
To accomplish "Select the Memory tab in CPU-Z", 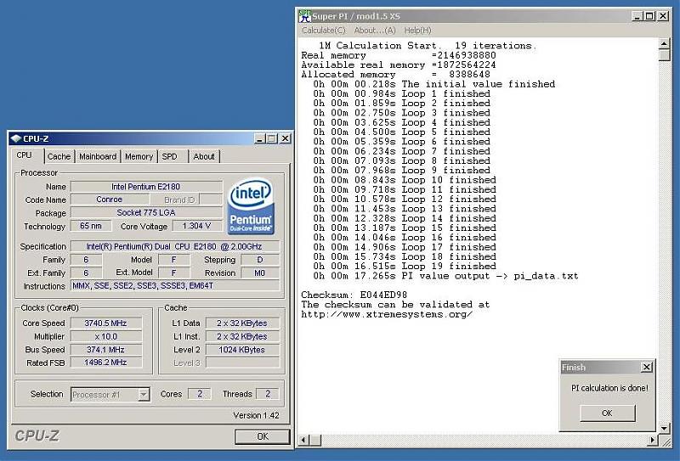I will tap(139, 156).
